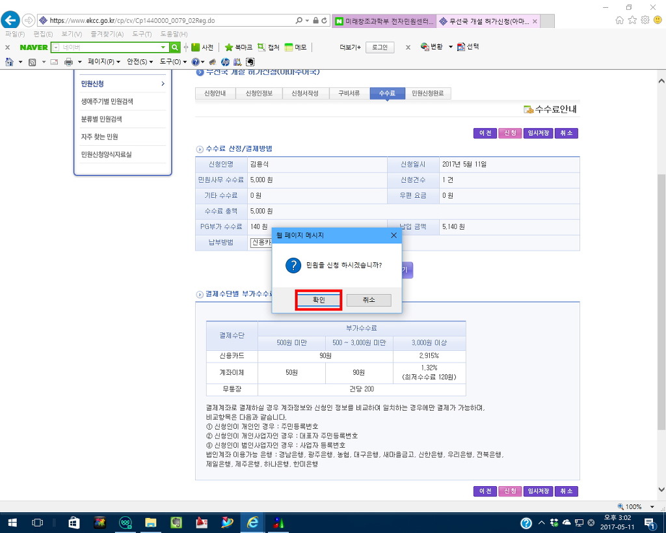Viewport: 666px width, 533px height.
Task: Open the 편집(E) menu
Action: click(x=43, y=34)
